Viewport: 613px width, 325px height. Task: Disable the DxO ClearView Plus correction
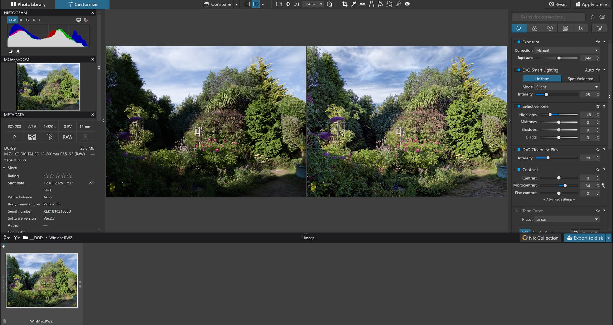point(518,150)
